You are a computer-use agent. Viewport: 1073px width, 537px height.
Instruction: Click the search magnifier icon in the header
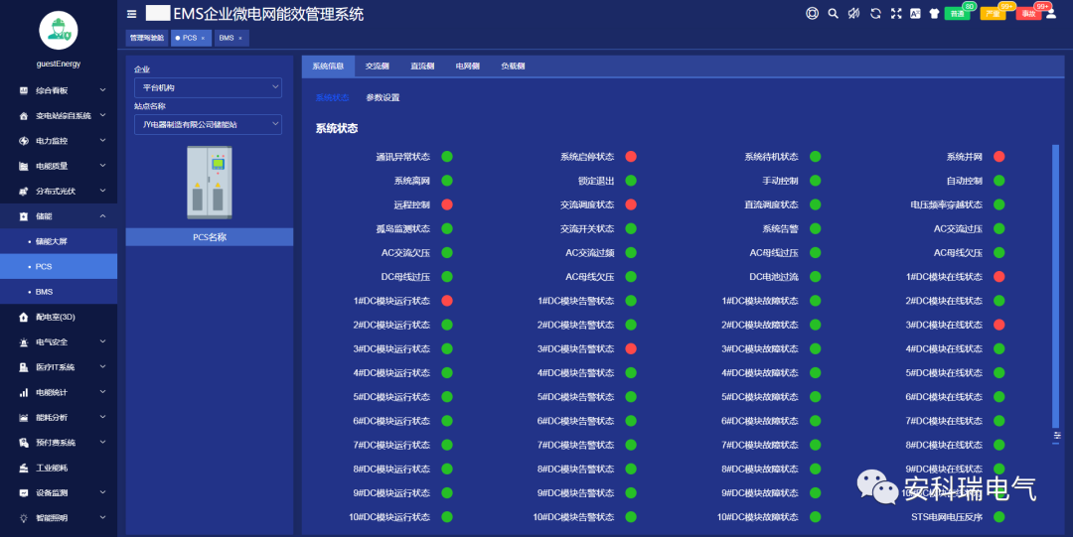point(833,13)
